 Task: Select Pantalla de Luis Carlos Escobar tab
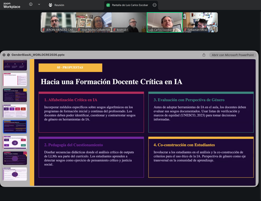point(131,5)
